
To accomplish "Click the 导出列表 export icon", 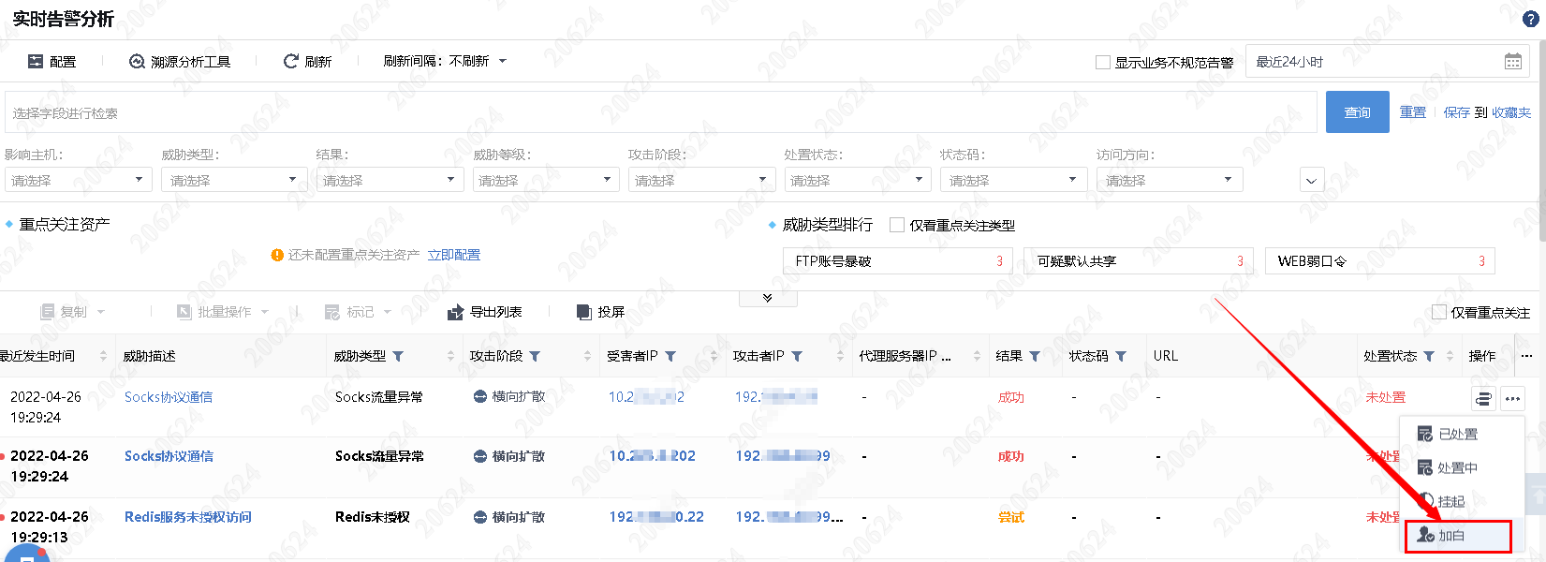I will 456,312.
